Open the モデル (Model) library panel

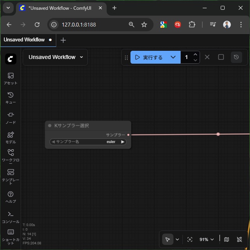[x=11, y=137]
